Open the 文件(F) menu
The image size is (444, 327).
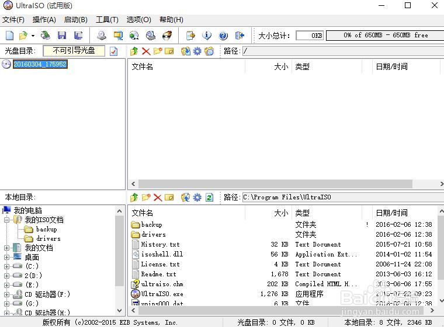click(13, 20)
